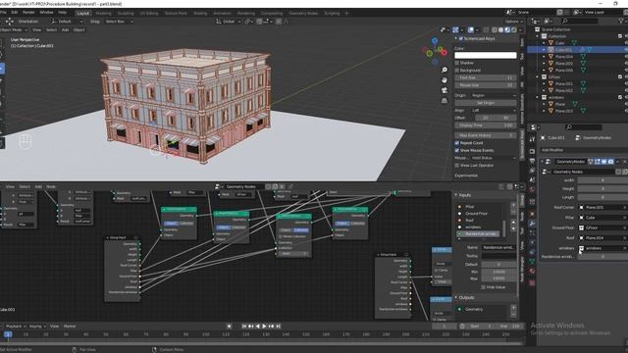The height and width of the screenshot is (353, 628).
Task: Collapse the windows collection in the outliner
Action: coord(538,97)
